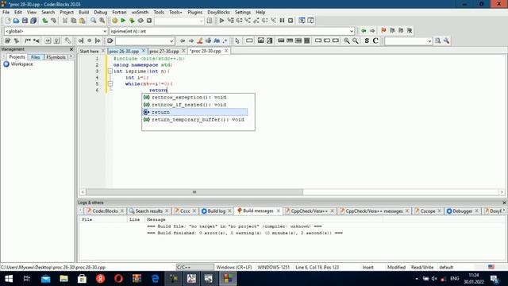
Task: Save the current file via the toolbar
Action: tap(25, 21)
